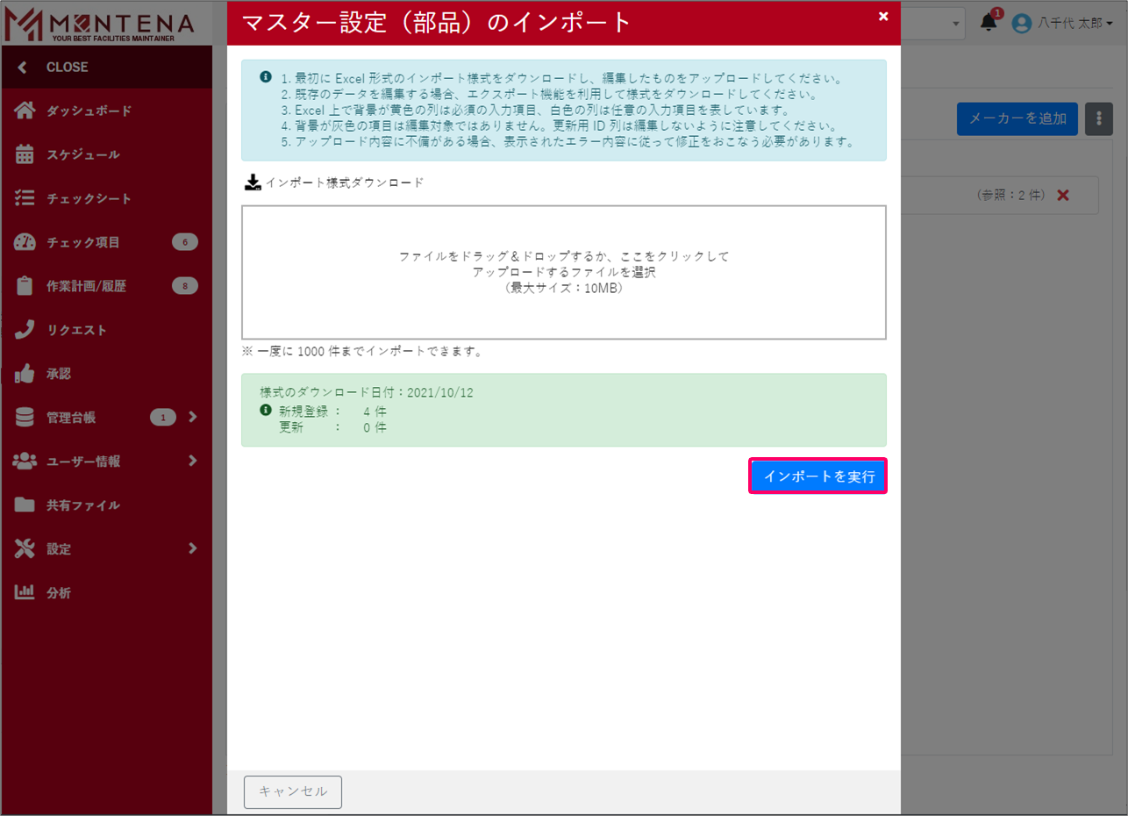The width and height of the screenshot is (1128, 816).
Task: Click the schedule calendar icon
Action: [25, 154]
